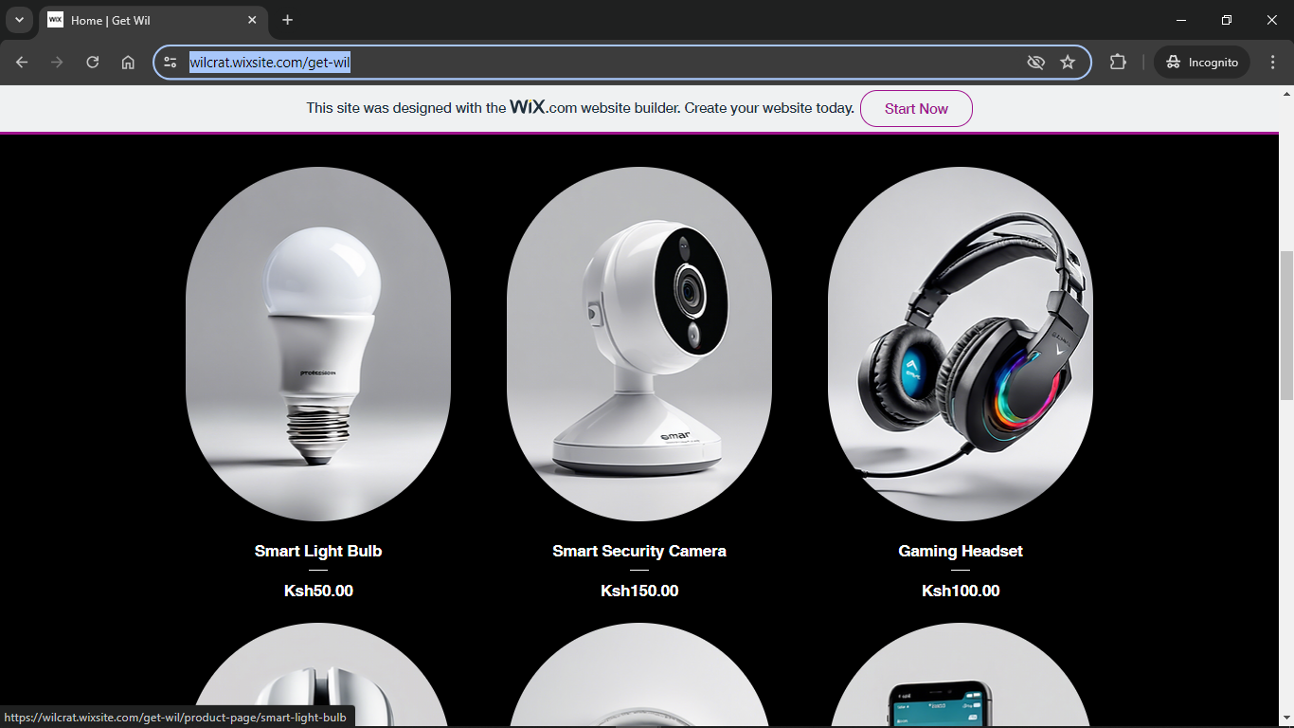Open the browser home page
1294x728 pixels.
pyautogui.click(x=128, y=63)
